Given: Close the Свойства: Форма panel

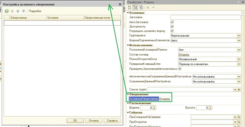Looking at the screenshot, I should pos(243,2).
